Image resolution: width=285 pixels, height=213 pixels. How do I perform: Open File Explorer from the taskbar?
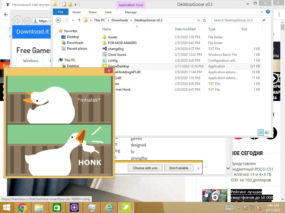tap(39, 207)
